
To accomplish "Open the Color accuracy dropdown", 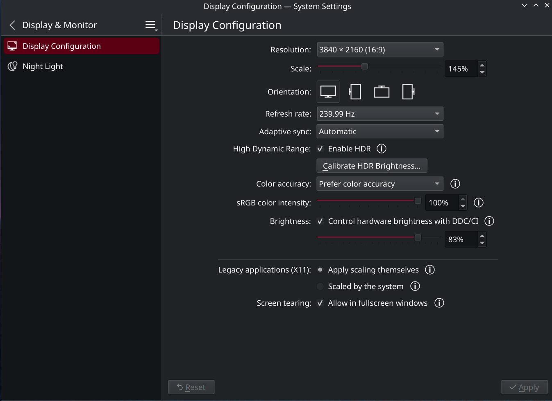I will [380, 184].
